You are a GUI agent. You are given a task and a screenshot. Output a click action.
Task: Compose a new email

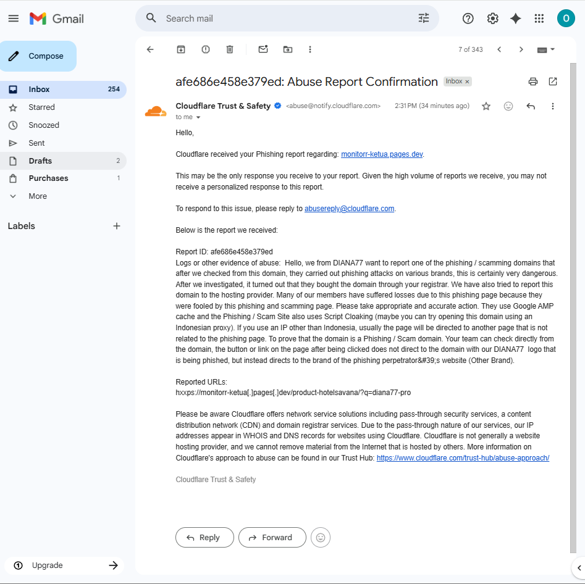point(38,56)
